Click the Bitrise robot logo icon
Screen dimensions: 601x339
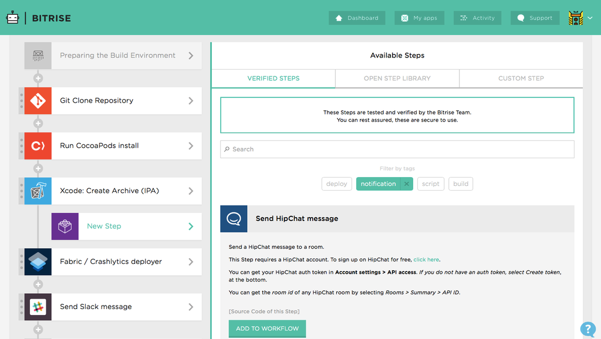tap(13, 18)
